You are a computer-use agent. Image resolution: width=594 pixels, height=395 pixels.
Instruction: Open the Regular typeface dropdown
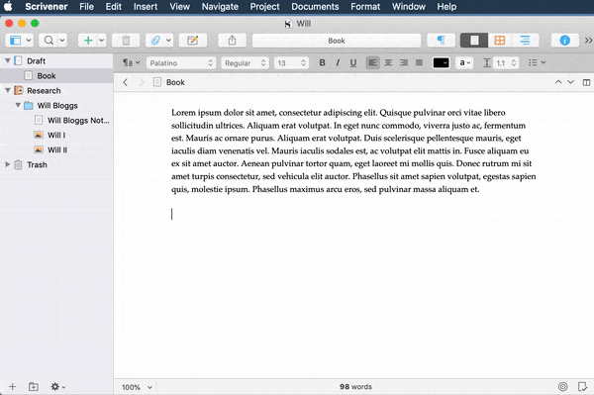pos(246,63)
